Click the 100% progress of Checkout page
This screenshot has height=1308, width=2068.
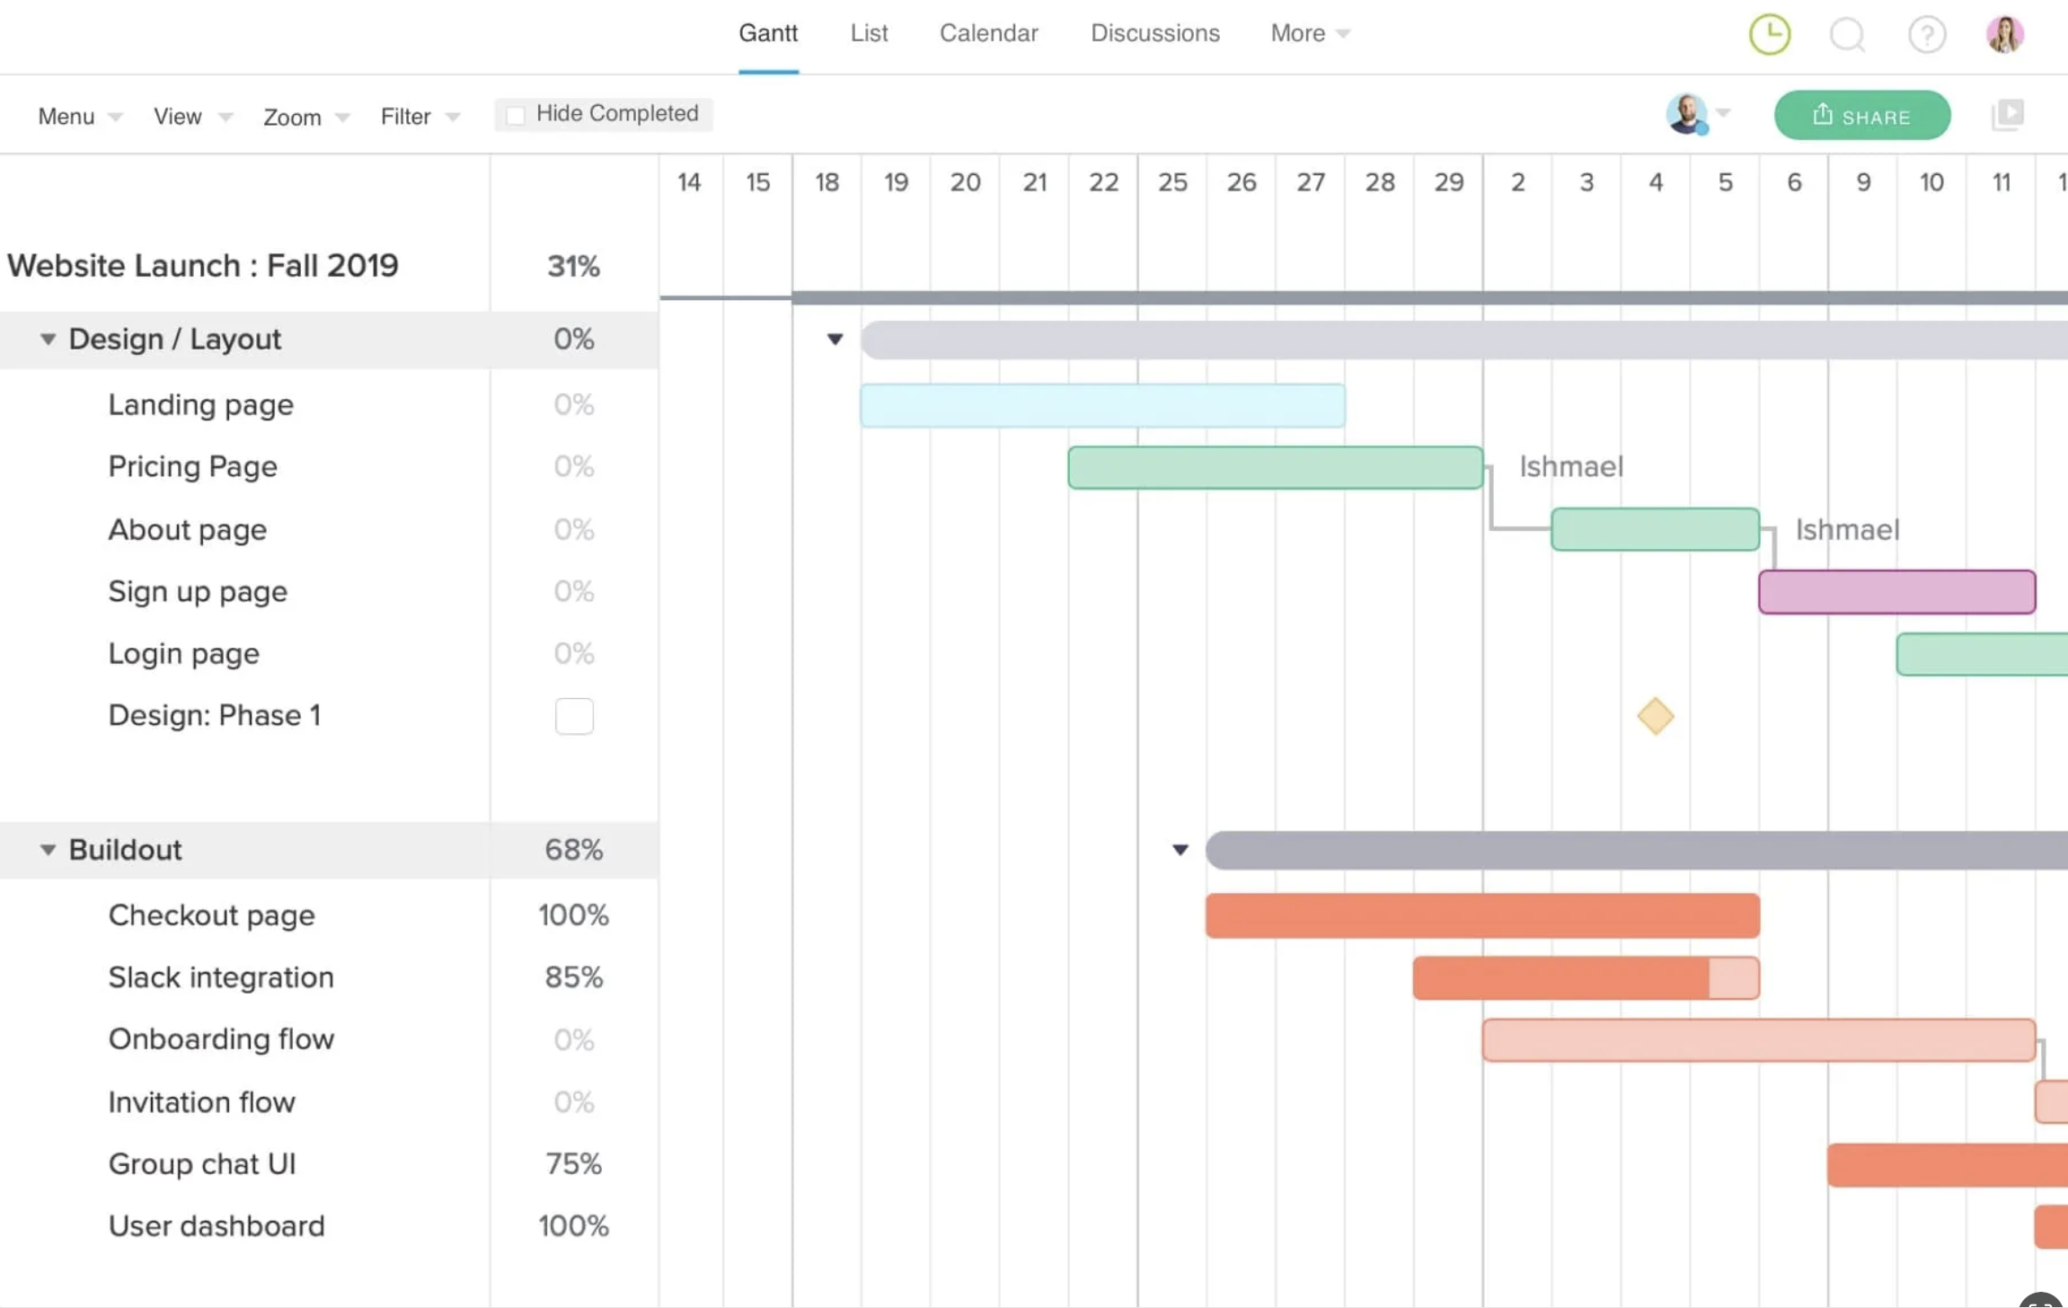(574, 915)
